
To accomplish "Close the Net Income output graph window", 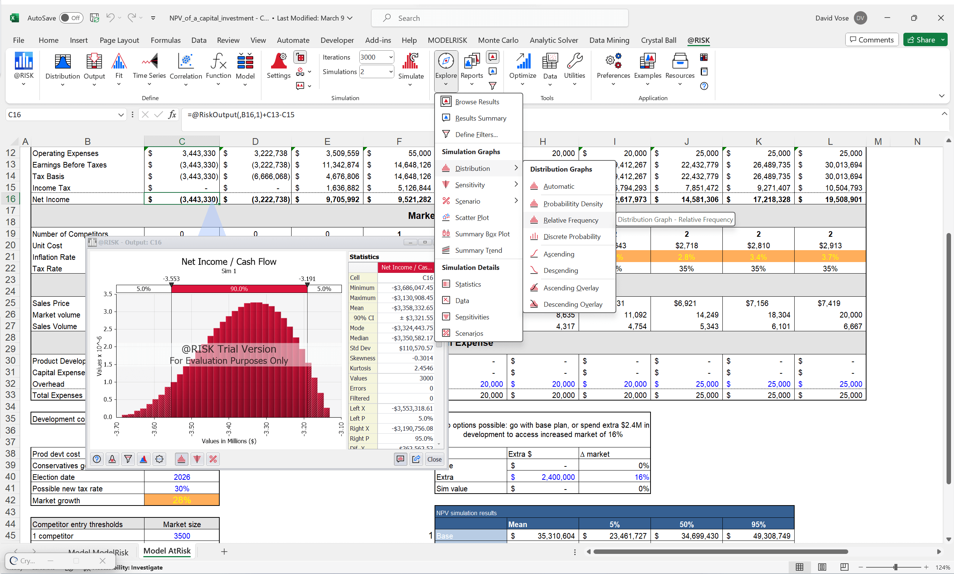I will [x=434, y=459].
